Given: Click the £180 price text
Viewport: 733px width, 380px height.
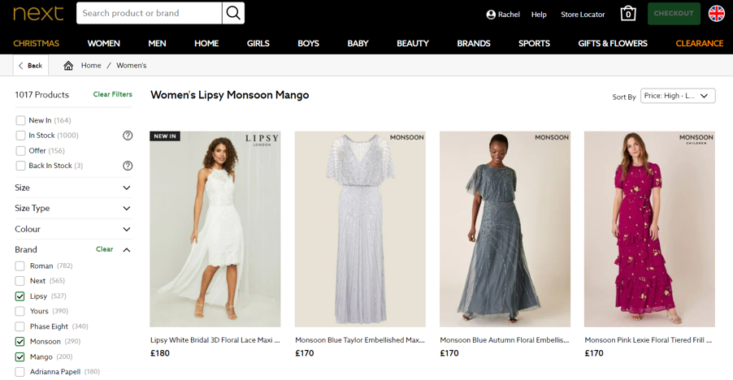Looking at the screenshot, I should pyautogui.click(x=160, y=353).
